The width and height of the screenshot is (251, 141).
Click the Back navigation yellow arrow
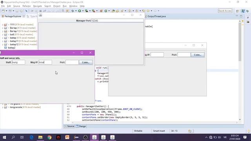148,11
